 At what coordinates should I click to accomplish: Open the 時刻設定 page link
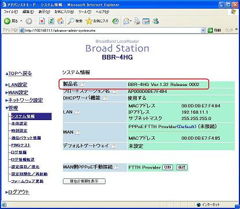pos(20,131)
